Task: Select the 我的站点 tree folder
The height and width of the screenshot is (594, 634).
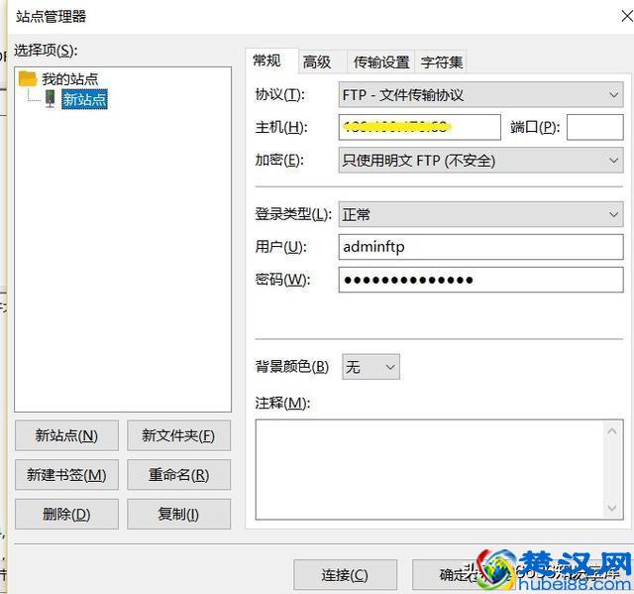Action: click(70, 78)
